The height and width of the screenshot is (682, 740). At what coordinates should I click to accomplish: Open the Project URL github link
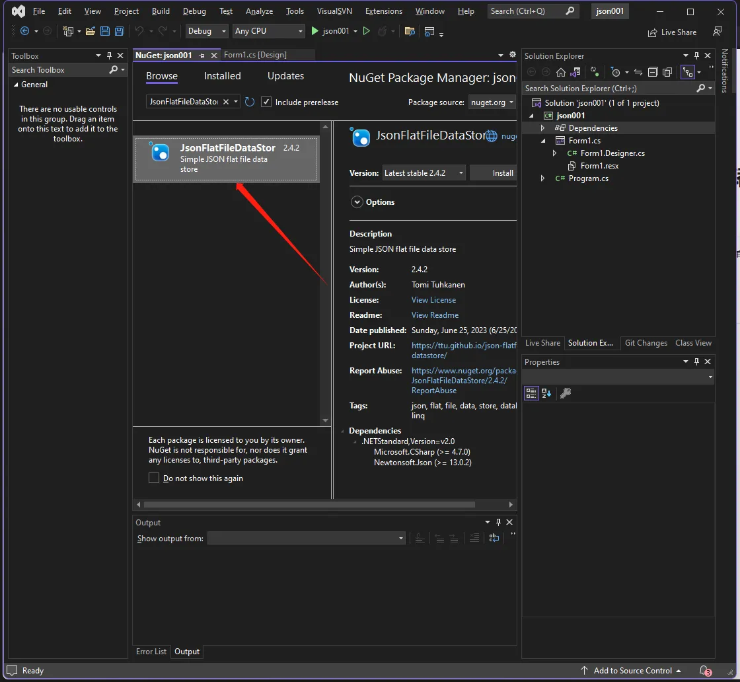[x=464, y=350]
